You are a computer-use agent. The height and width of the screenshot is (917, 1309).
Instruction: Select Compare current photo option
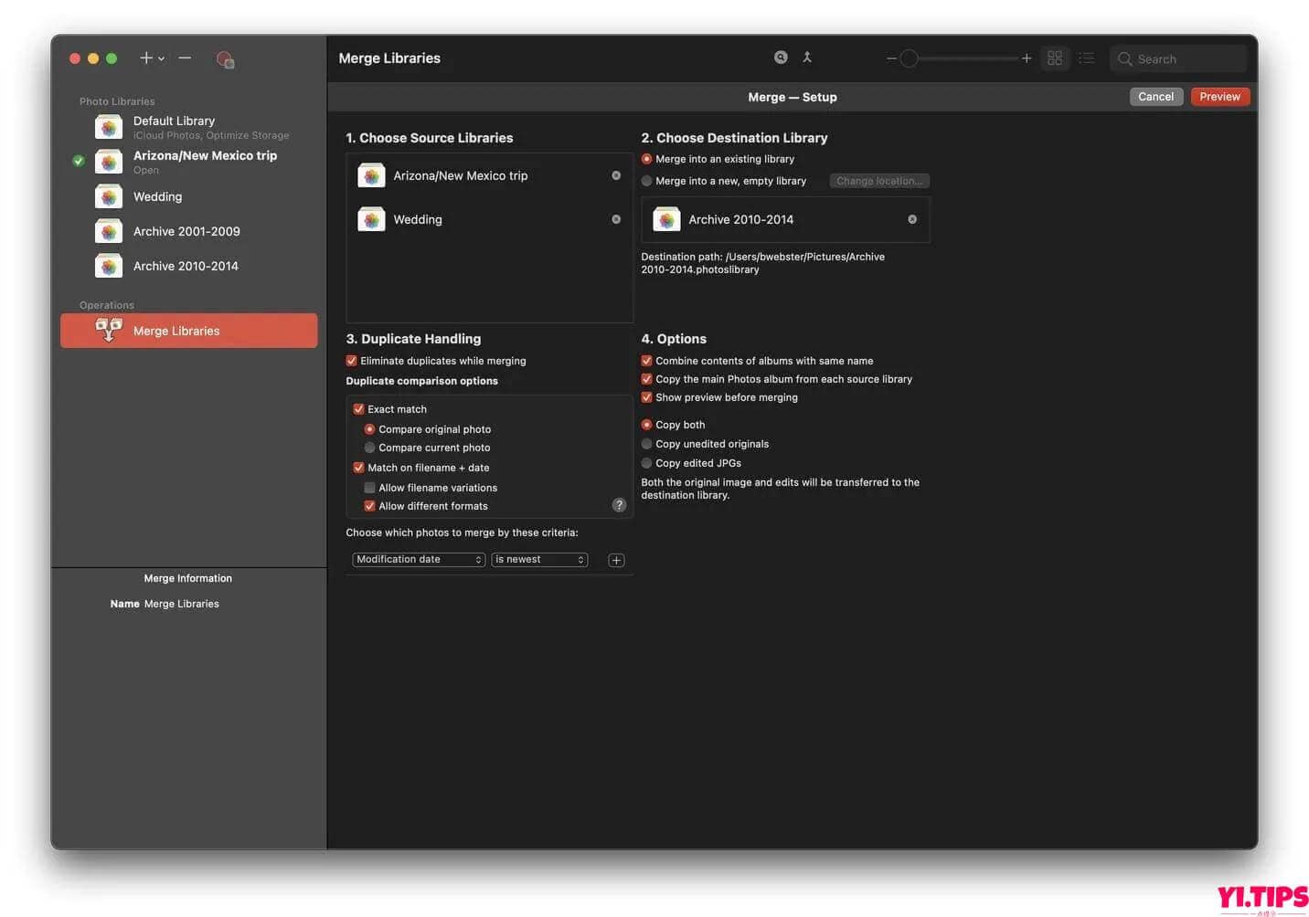click(370, 448)
